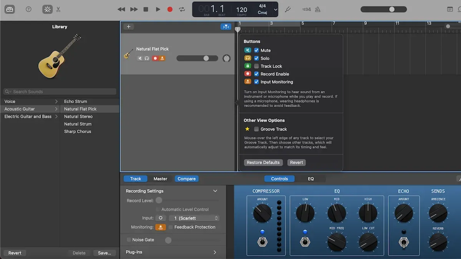
Task: Select the Acoustic Guitar library category
Action: click(30, 109)
